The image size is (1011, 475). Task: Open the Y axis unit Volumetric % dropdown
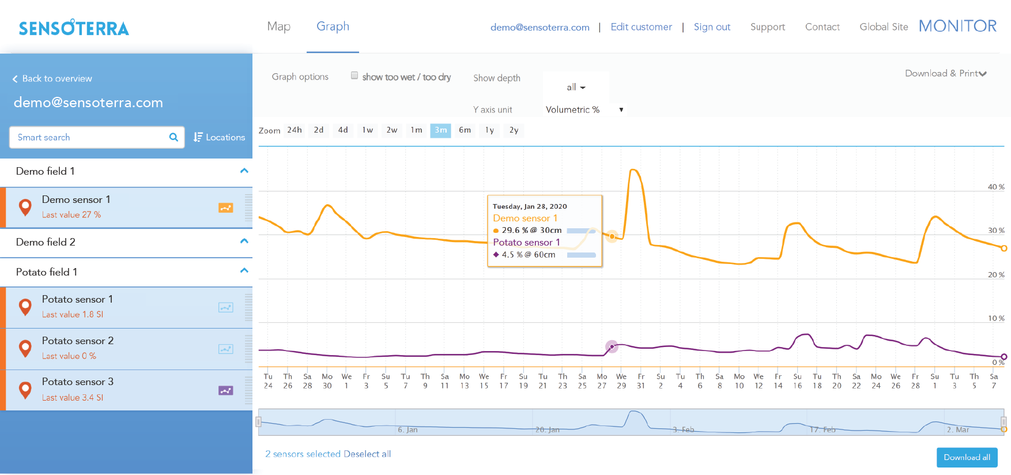[584, 110]
